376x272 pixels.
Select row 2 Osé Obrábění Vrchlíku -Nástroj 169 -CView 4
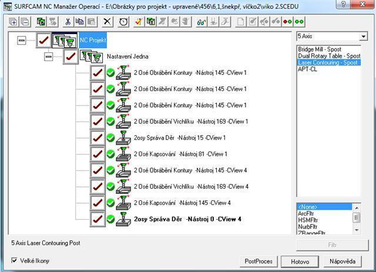(x=191, y=187)
